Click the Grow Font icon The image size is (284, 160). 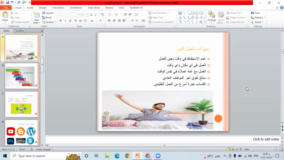(91, 15)
